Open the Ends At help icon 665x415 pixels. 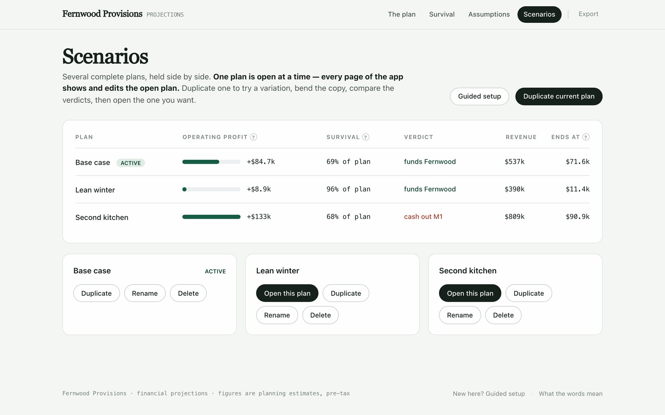pos(586,137)
